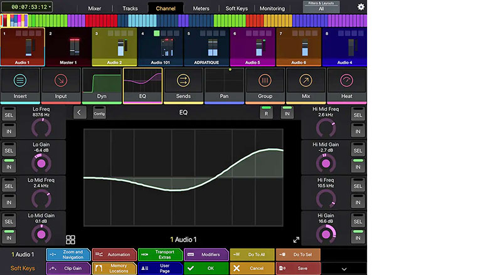Expand the EQ view with the diagonal arrow icon
502x275 pixels.
click(x=296, y=240)
